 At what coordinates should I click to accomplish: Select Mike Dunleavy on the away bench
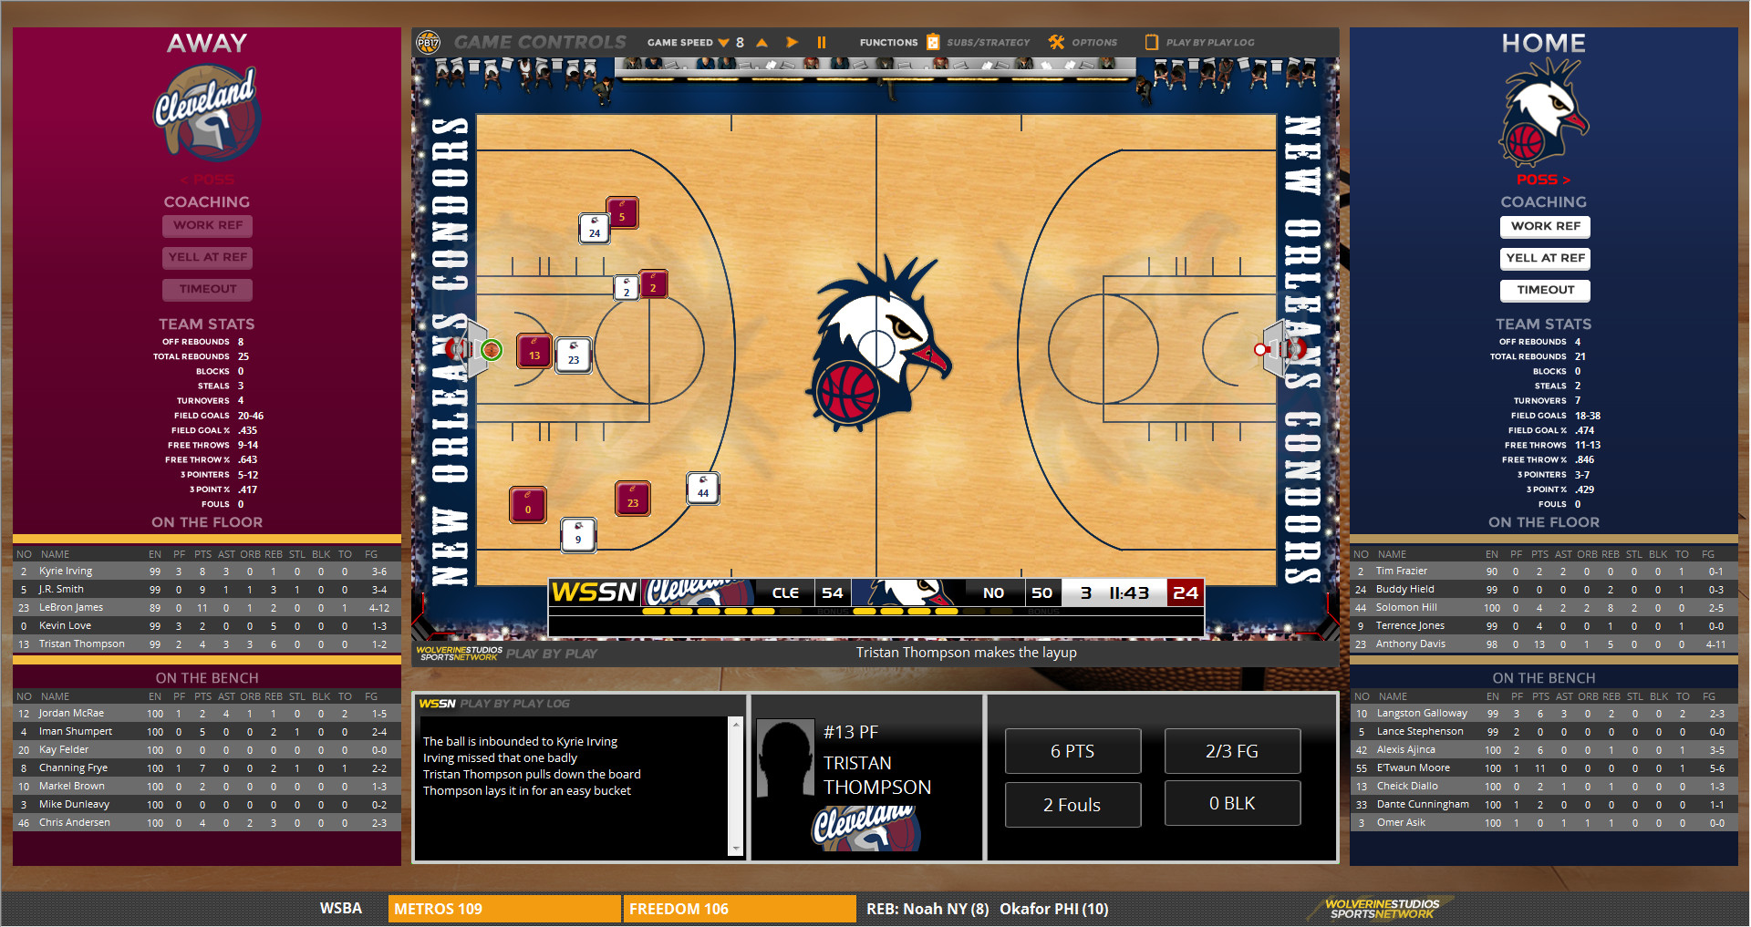pyautogui.click(x=207, y=805)
